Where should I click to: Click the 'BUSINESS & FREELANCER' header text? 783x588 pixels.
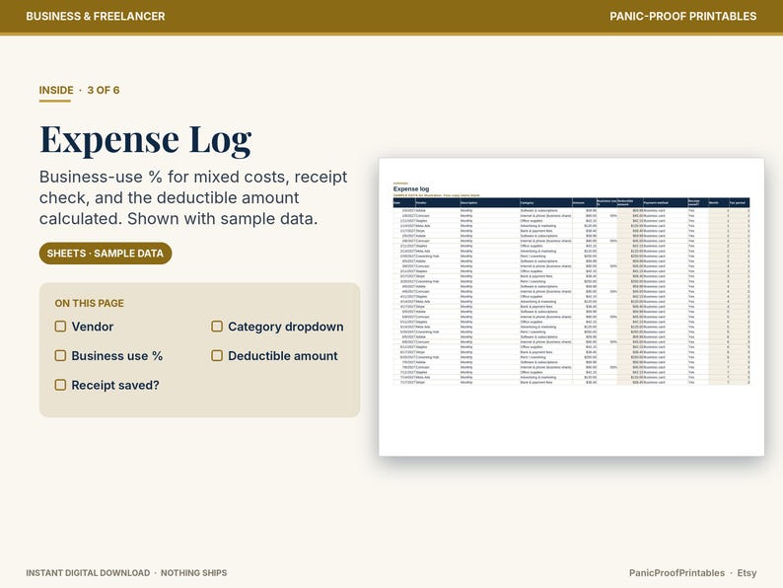96,16
